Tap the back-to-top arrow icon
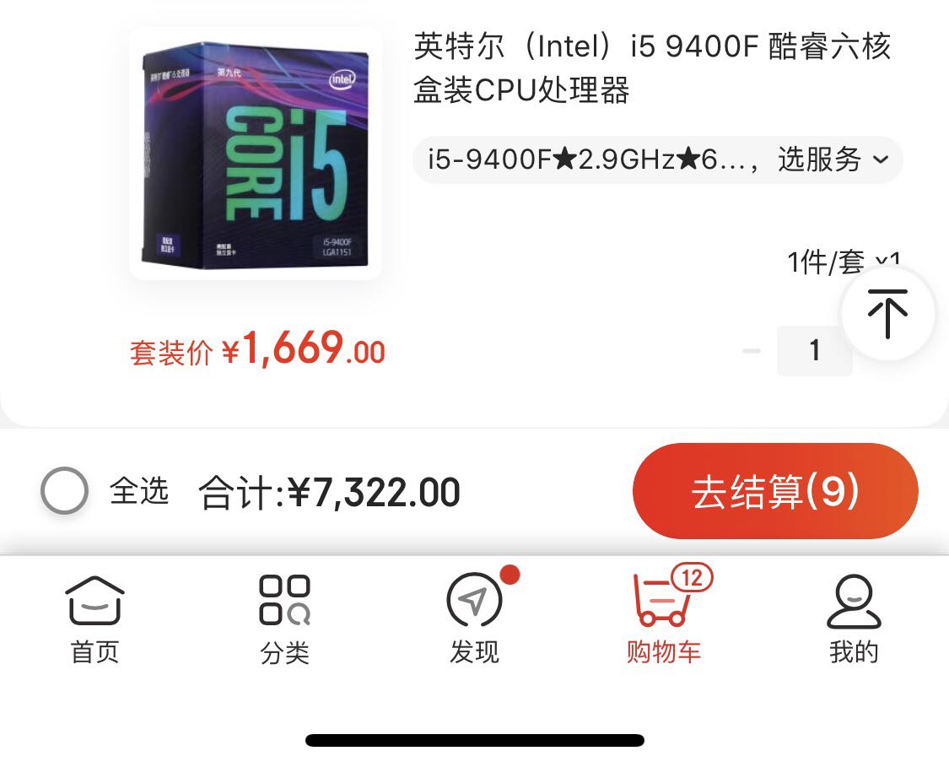 [x=888, y=314]
